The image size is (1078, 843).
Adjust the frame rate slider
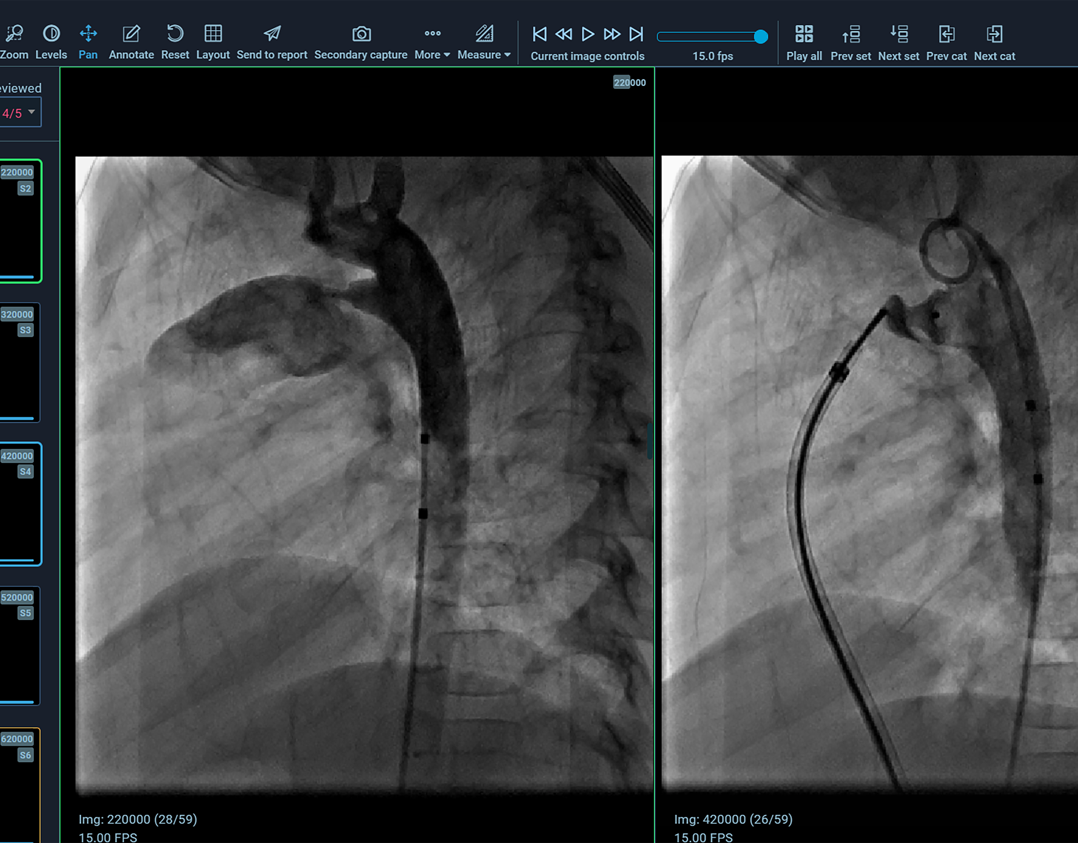pos(712,36)
